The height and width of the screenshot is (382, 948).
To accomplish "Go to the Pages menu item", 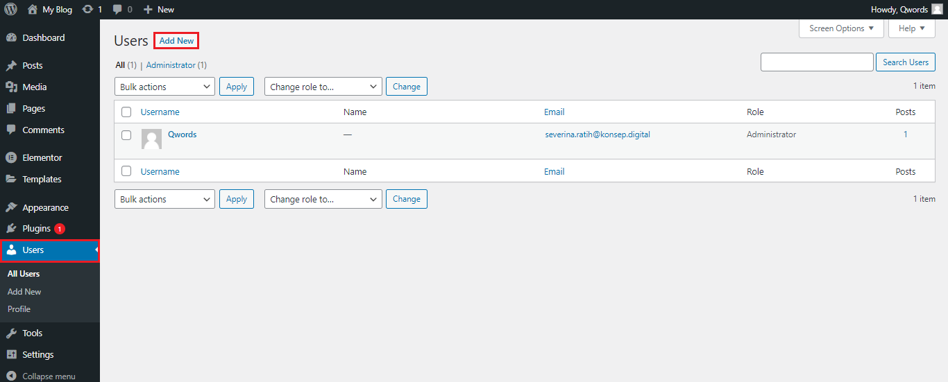I will point(50,109).
